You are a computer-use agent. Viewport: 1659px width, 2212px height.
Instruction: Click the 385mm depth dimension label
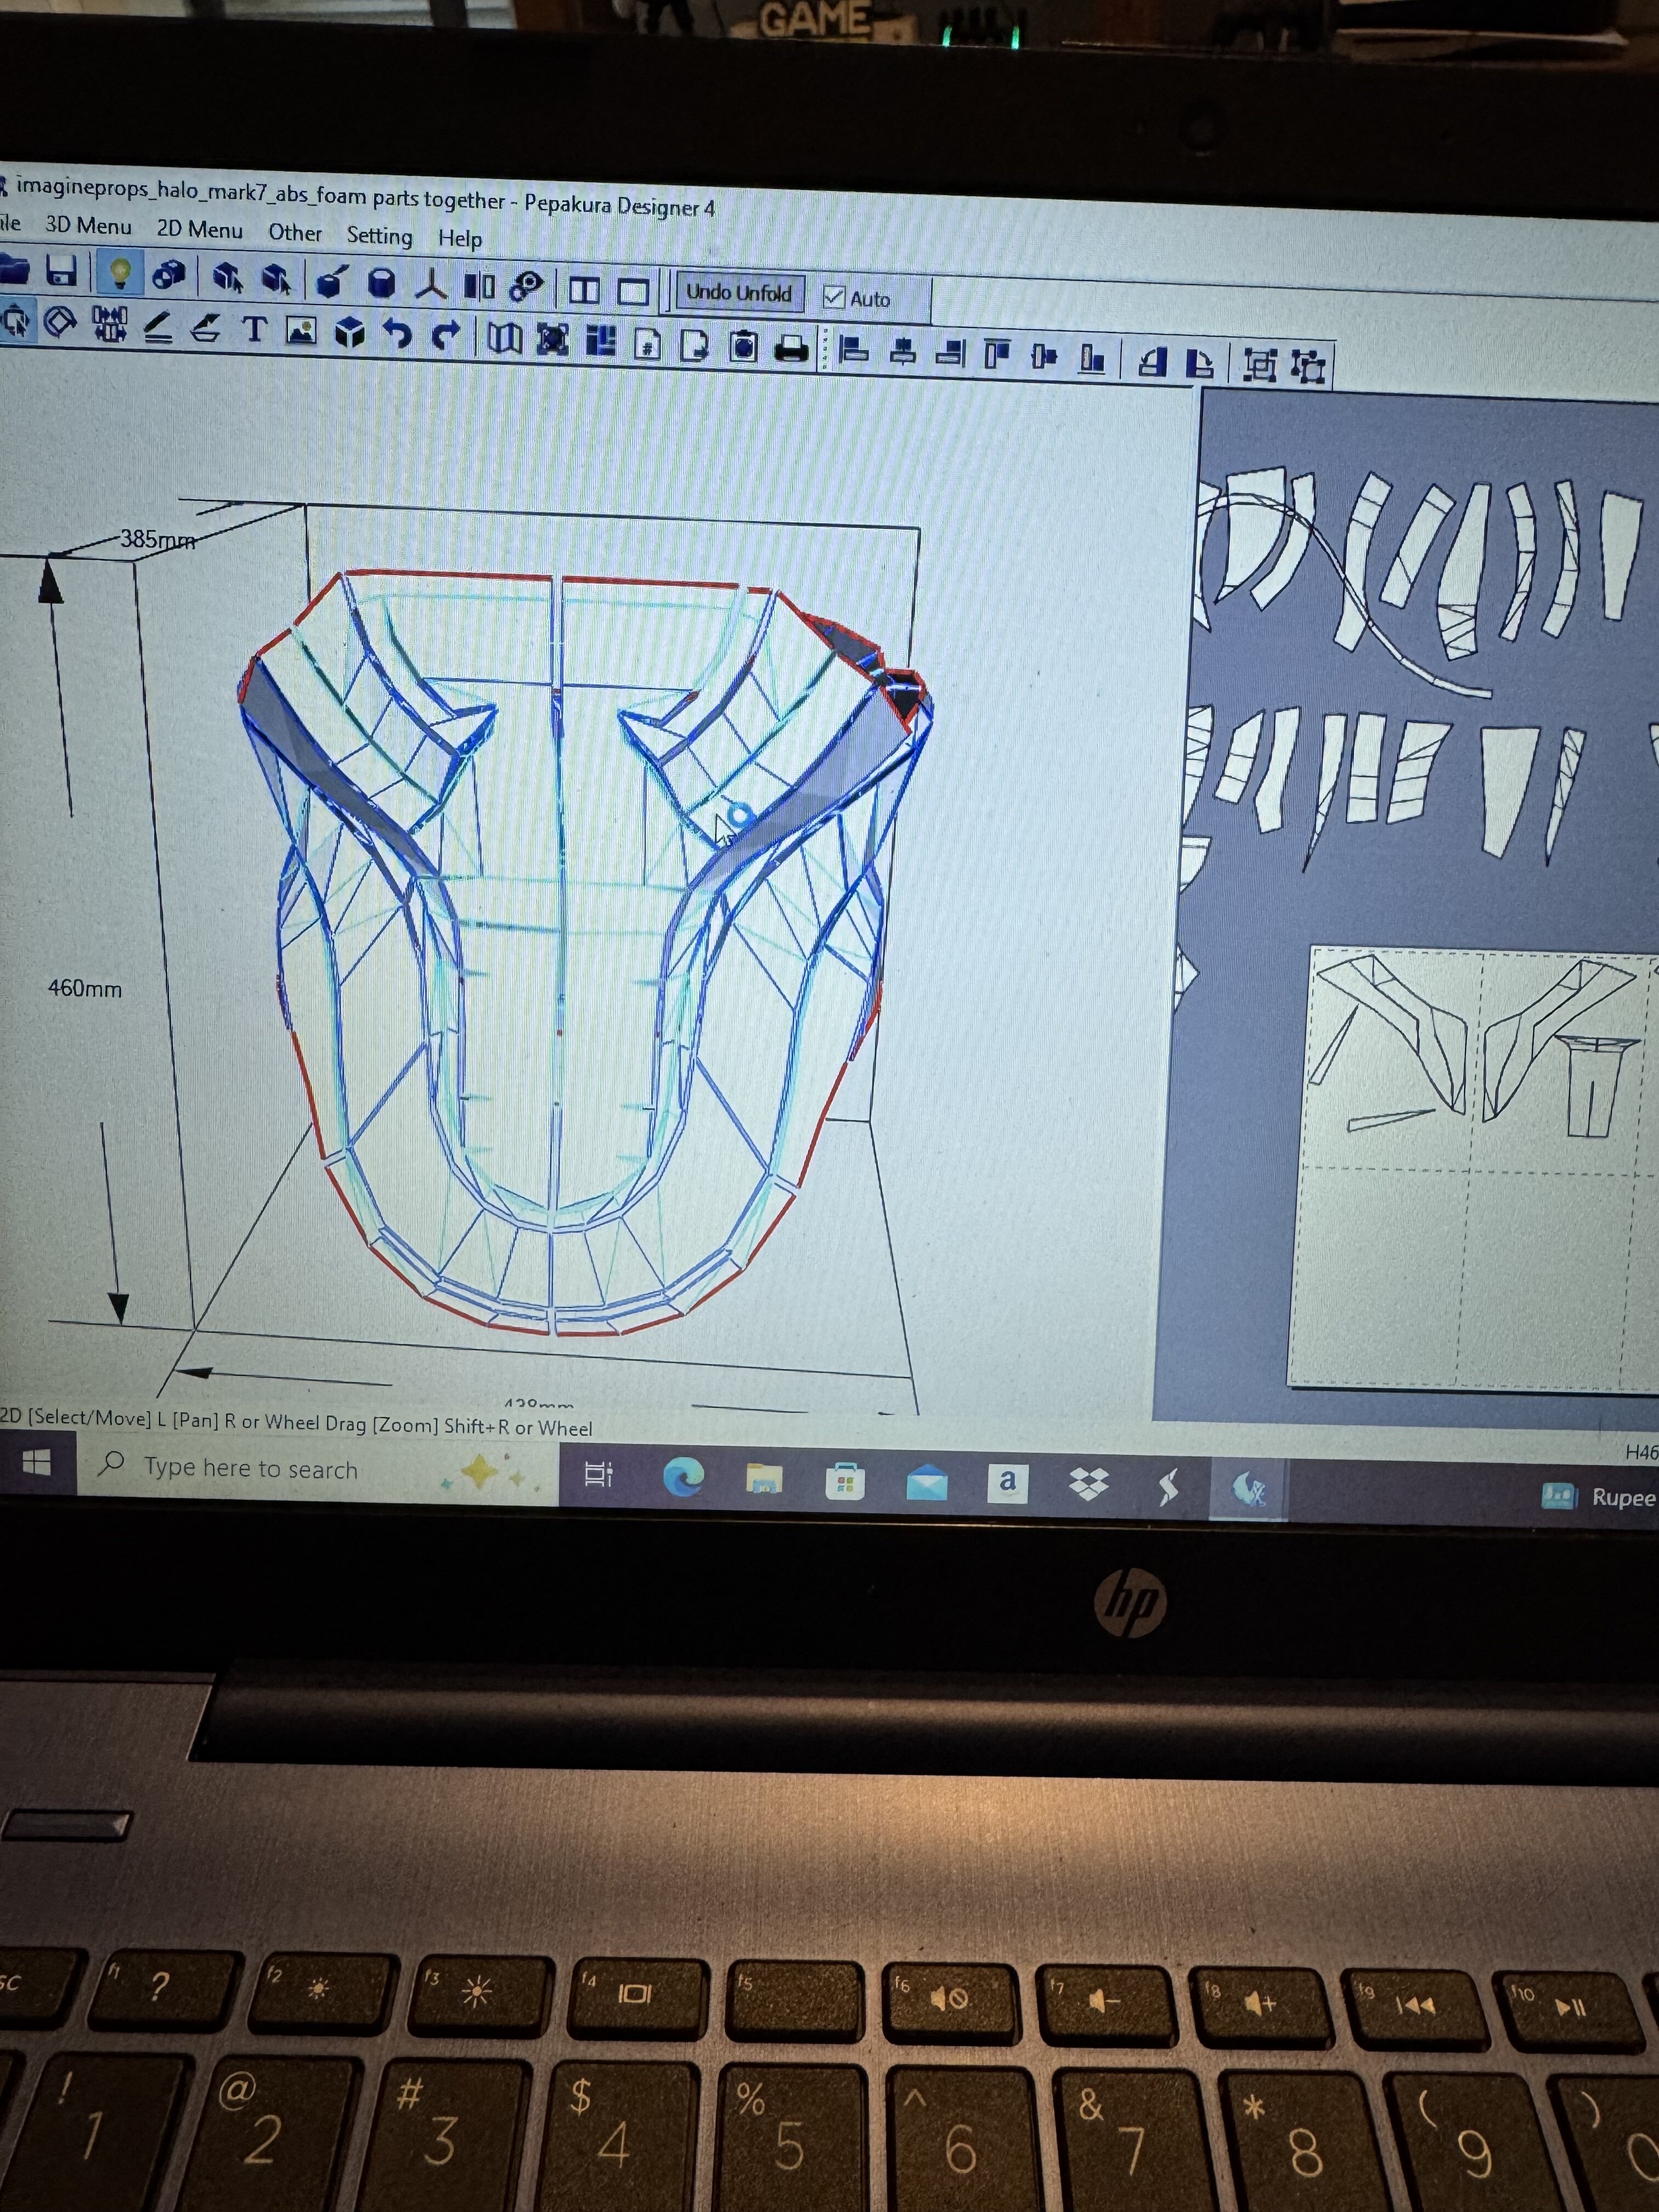point(157,540)
